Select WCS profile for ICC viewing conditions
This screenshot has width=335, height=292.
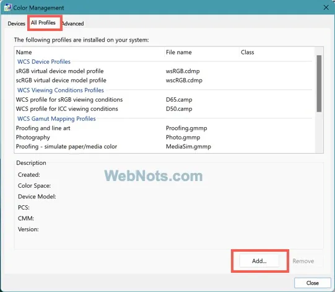click(165, 109)
